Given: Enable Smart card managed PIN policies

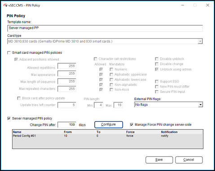Looking at the screenshot, I should [9, 53].
